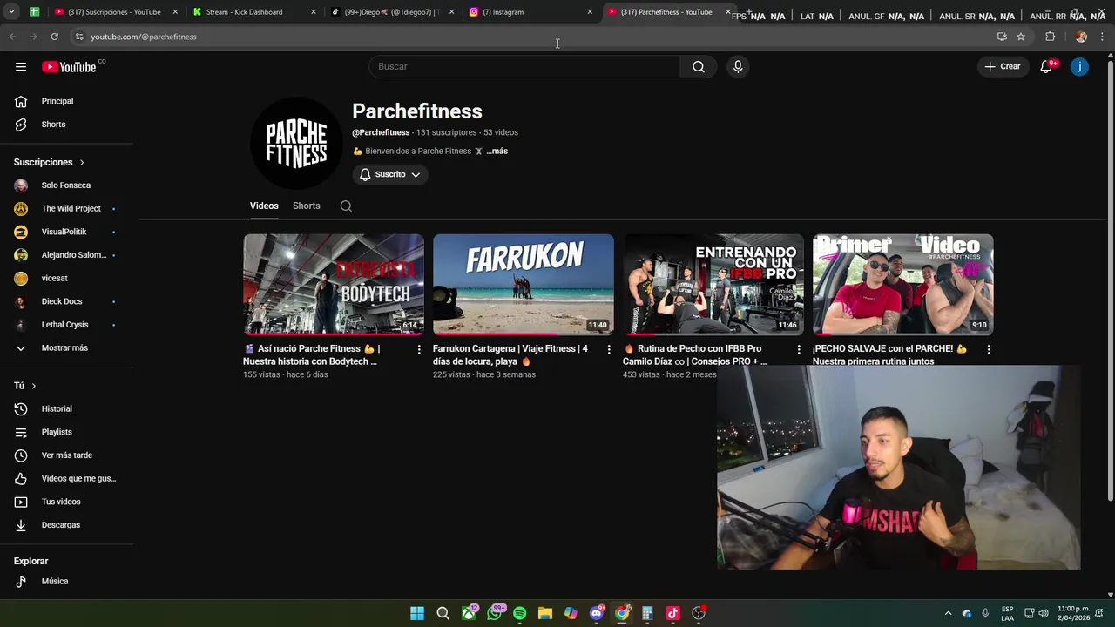Open File Explorer from the taskbar
Image resolution: width=1115 pixels, height=627 pixels.
coord(545,614)
